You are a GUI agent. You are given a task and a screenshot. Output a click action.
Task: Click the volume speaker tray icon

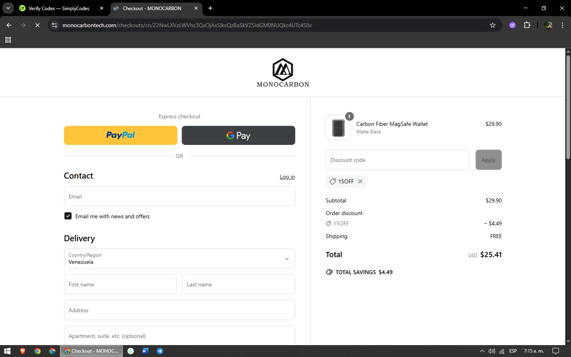click(492, 351)
